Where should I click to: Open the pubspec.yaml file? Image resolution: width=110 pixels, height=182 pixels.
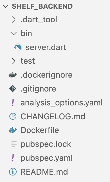click(46, 158)
